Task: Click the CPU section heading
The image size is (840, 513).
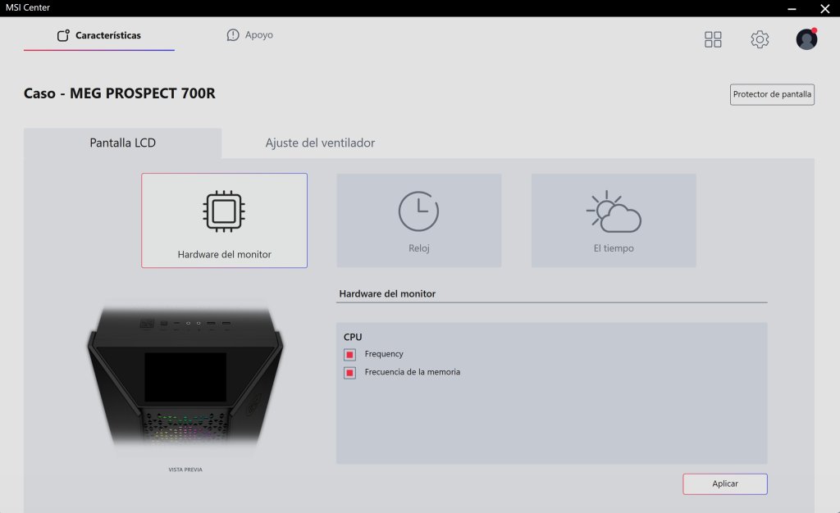Action: tap(353, 337)
